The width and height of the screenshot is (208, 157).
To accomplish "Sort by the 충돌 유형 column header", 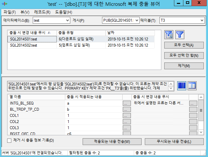I will click(x=81, y=33).
